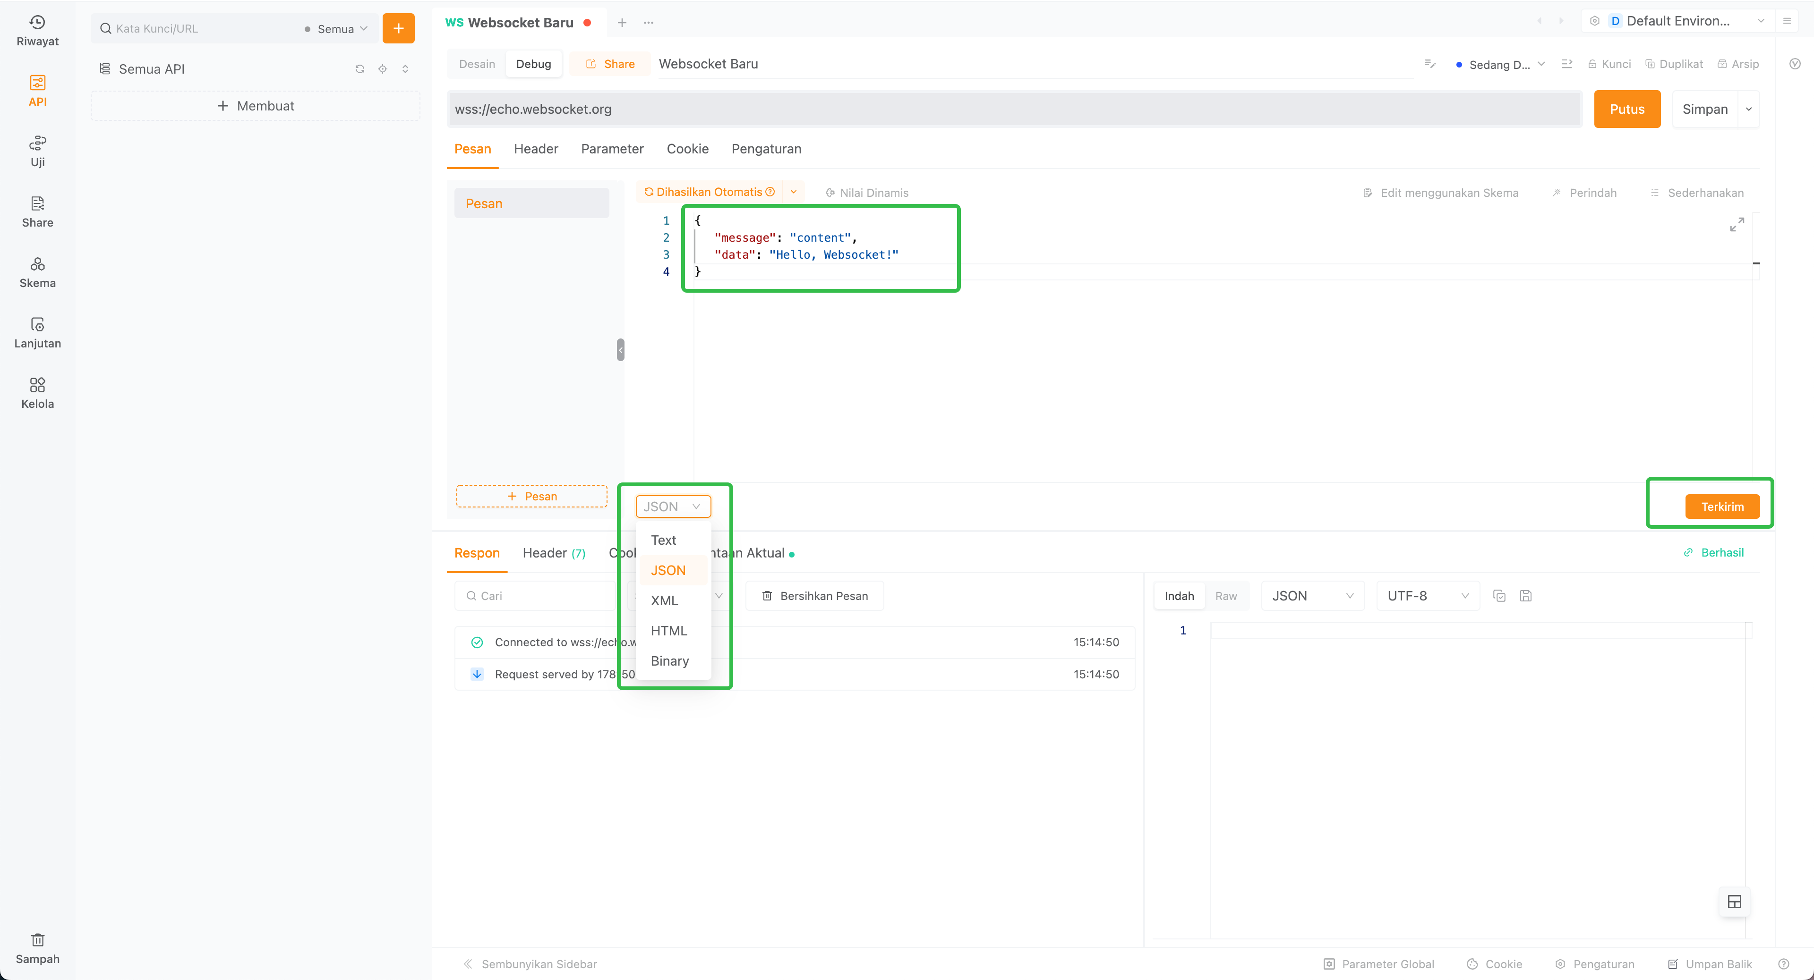Open the Semua filter dropdown in search

[x=336, y=29]
